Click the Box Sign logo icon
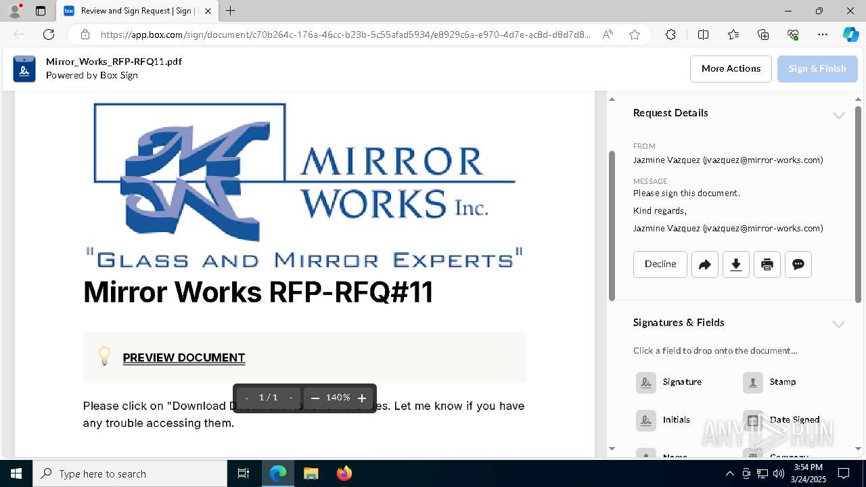 tap(24, 68)
